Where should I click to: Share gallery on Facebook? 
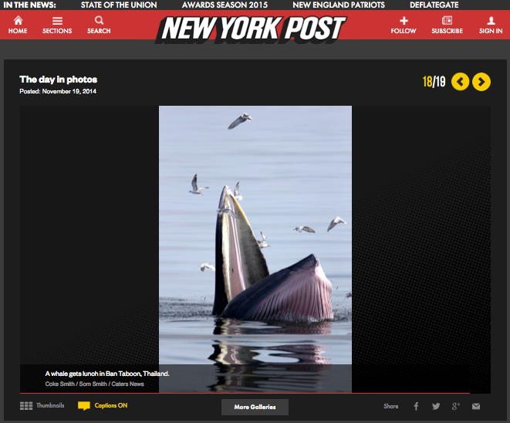416,406
